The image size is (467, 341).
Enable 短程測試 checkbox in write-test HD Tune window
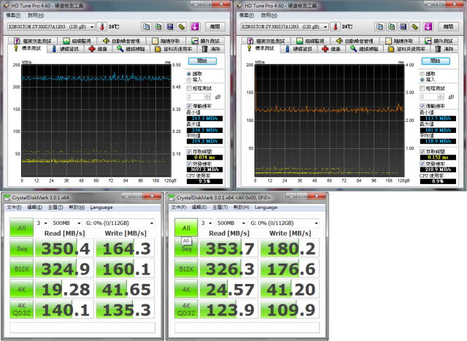tap(422, 88)
